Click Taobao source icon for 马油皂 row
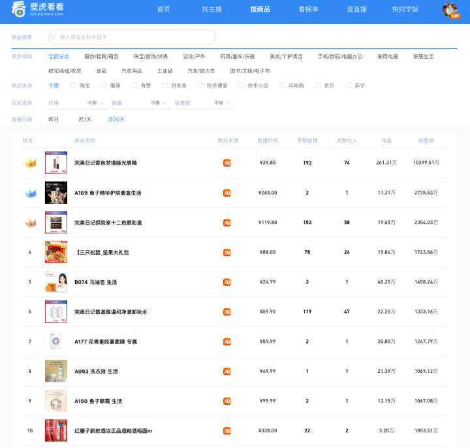The height and width of the screenshot is (448, 470). click(227, 282)
